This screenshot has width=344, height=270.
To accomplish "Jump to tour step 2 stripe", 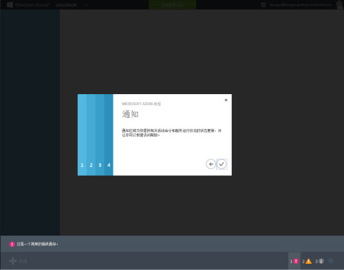I will 91,135.
